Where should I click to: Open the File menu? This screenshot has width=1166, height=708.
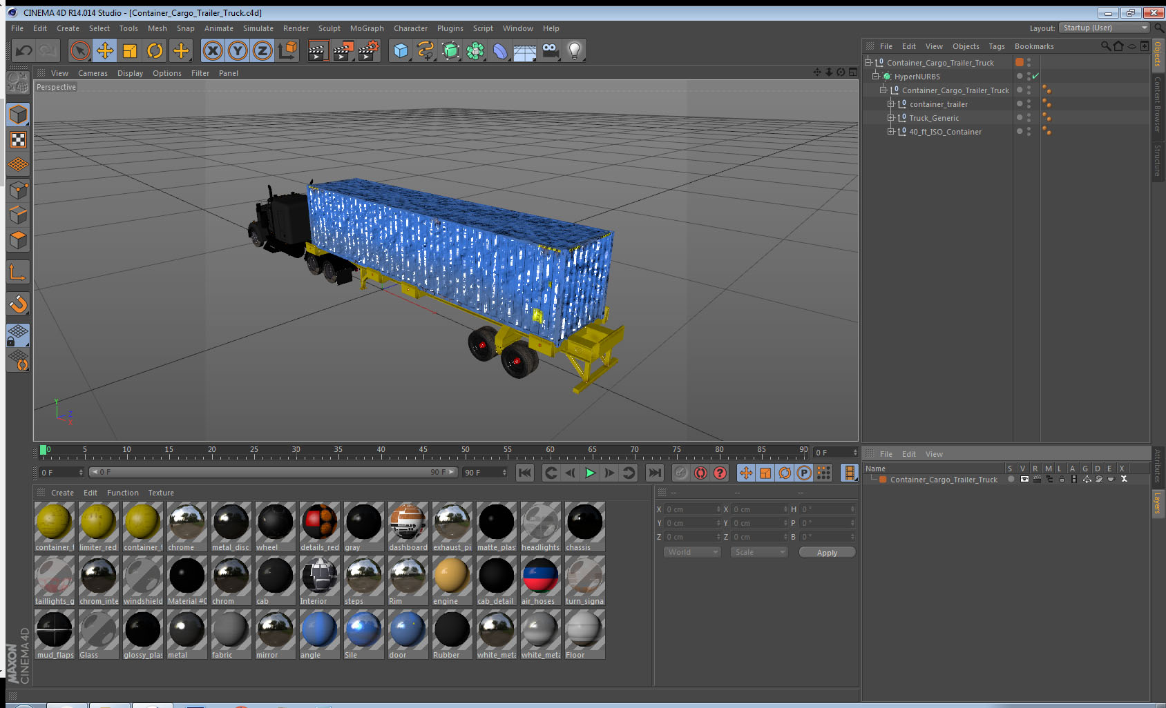17,28
